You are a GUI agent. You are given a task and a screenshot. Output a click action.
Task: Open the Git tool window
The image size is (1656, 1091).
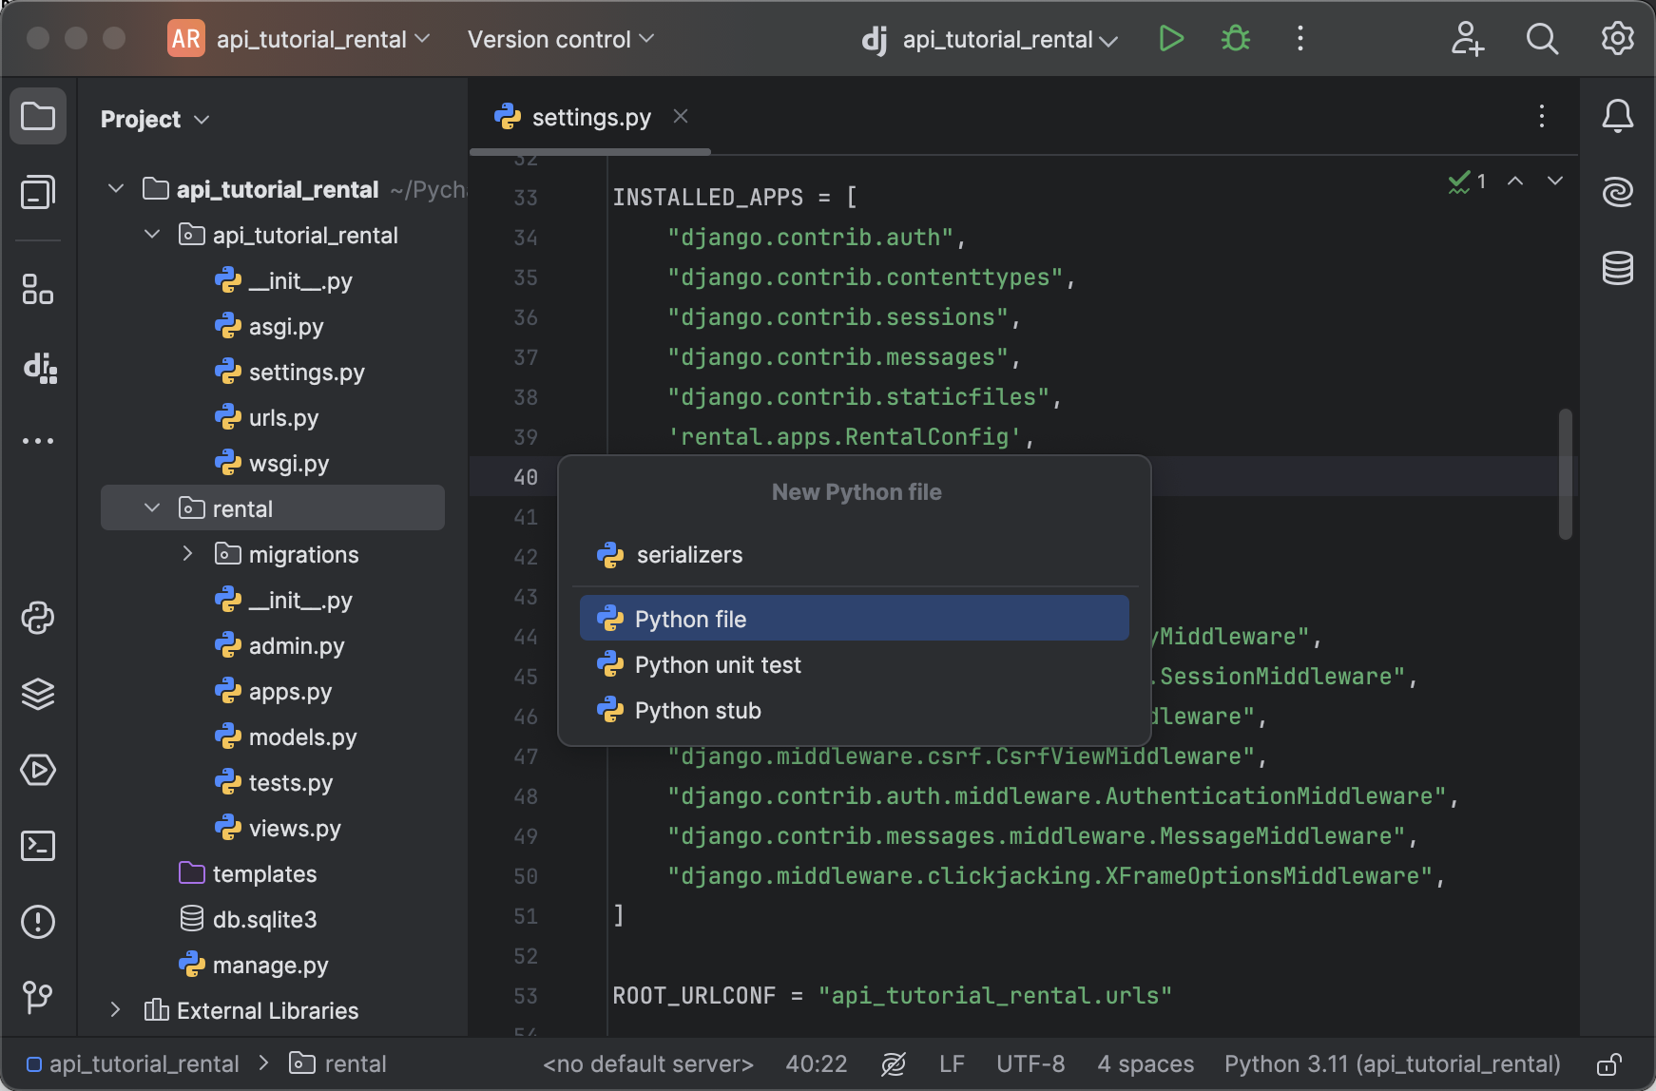click(39, 998)
